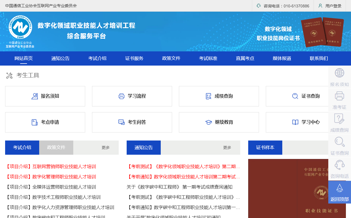Click the graduation cap icon in 继续教育 card
This screenshot has width=351, height=218.
(x=208, y=122)
